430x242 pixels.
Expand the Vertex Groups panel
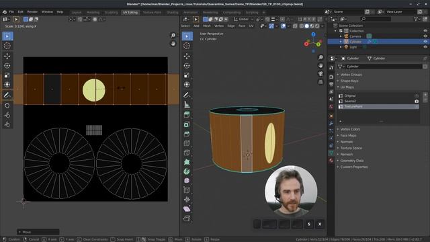click(351, 75)
